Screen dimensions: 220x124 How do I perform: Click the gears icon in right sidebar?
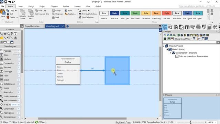coord(192,27)
